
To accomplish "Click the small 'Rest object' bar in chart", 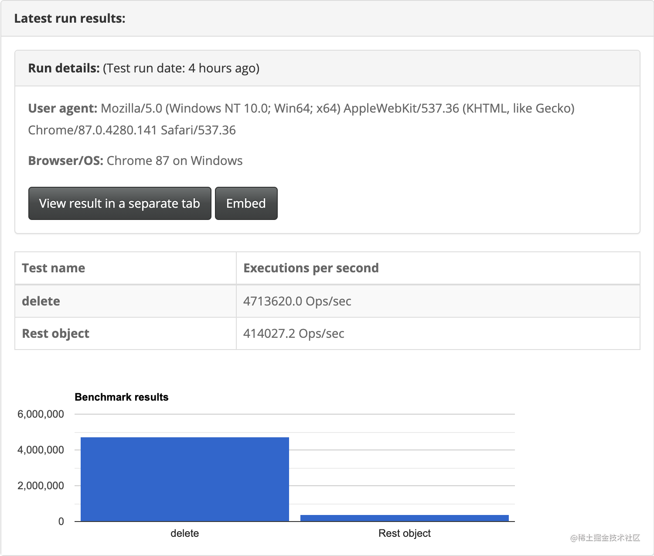I will point(405,518).
